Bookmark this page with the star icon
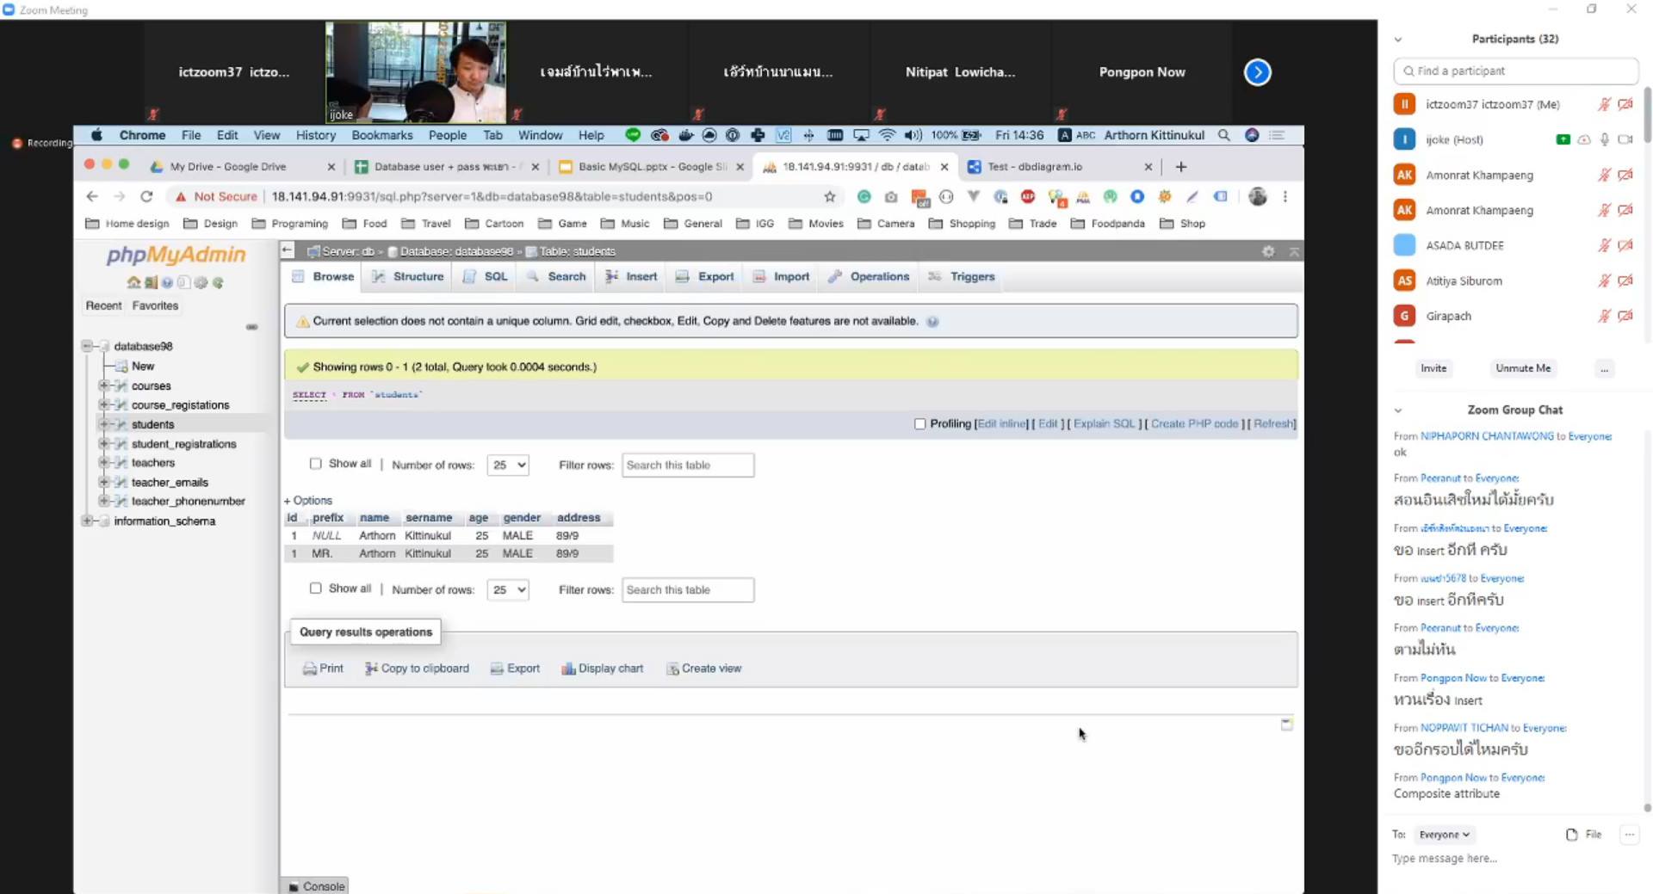 tap(829, 196)
